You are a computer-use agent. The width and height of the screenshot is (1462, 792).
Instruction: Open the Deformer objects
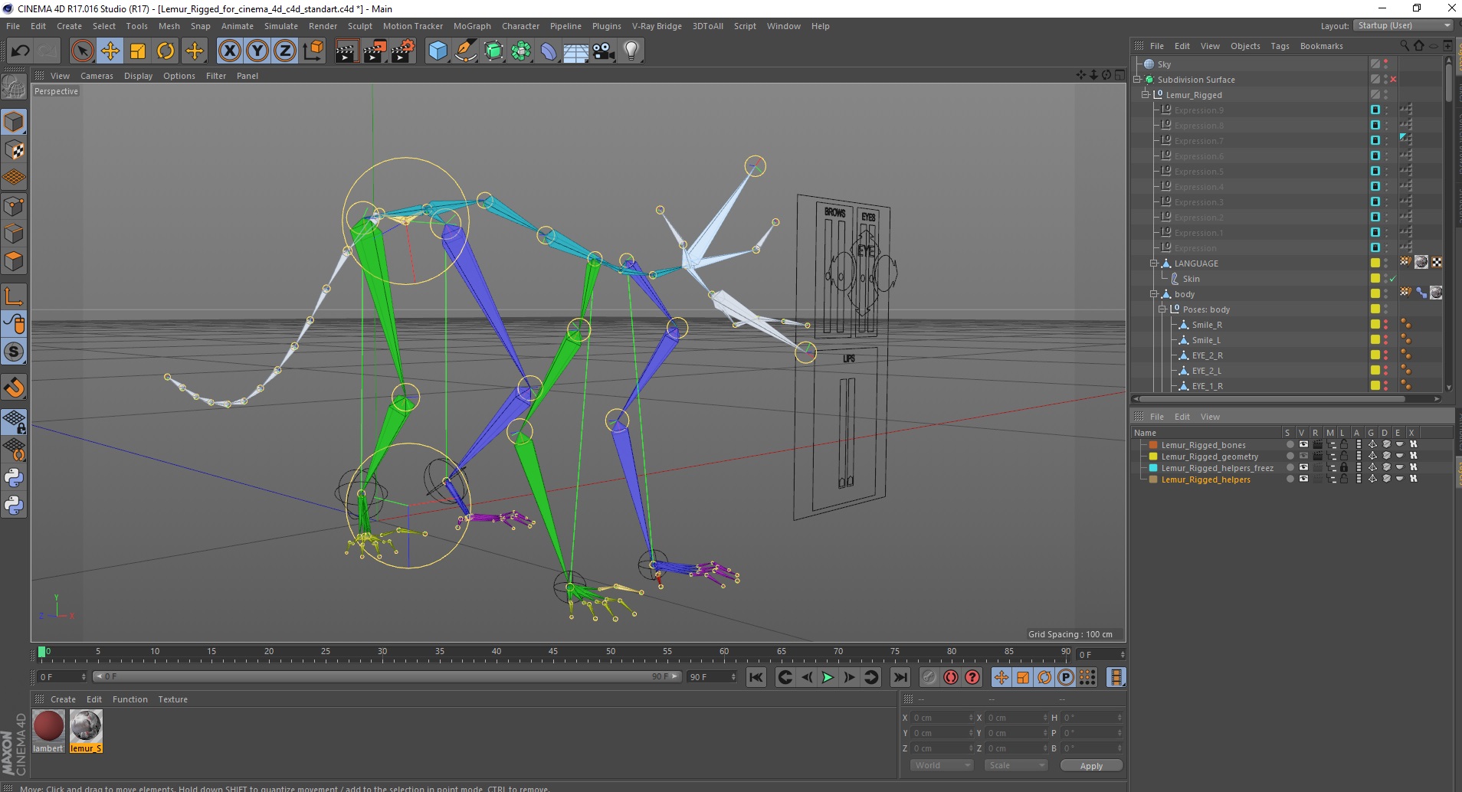point(549,51)
